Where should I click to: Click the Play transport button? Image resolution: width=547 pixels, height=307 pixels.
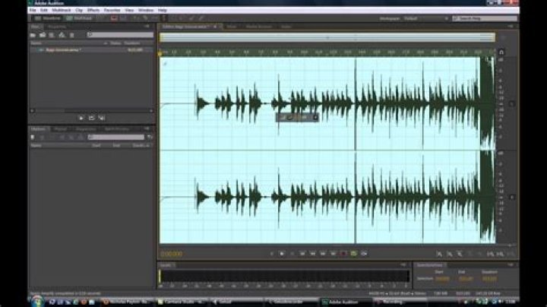tap(282, 254)
